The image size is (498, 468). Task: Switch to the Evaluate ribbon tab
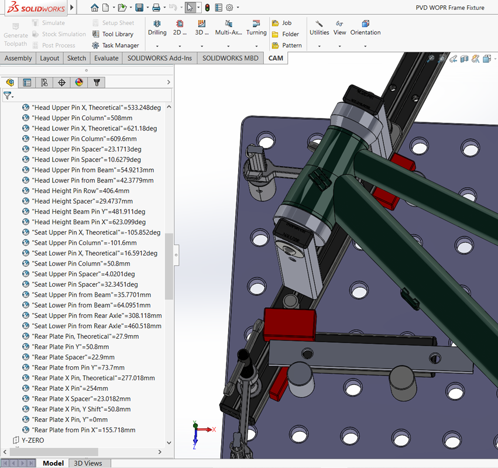pyautogui.click(x=106, y=58)
